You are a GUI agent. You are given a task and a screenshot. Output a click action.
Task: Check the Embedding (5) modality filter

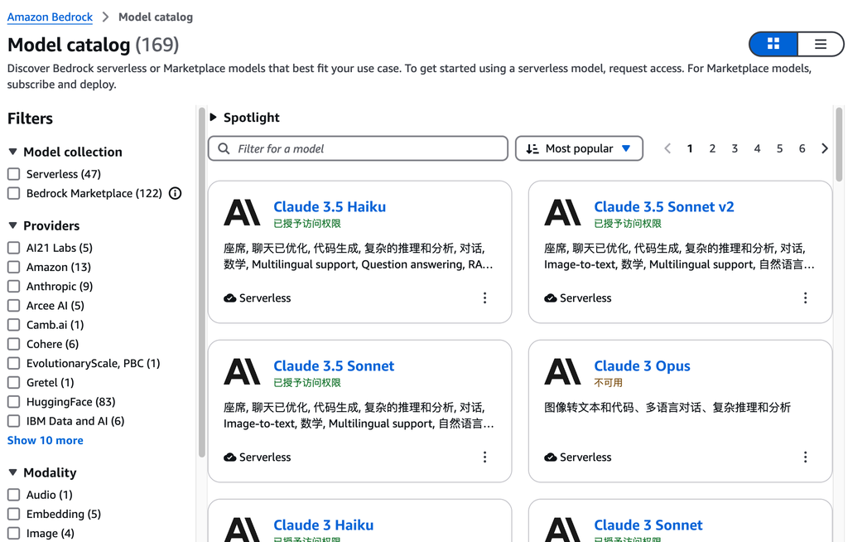coord(13,514)
